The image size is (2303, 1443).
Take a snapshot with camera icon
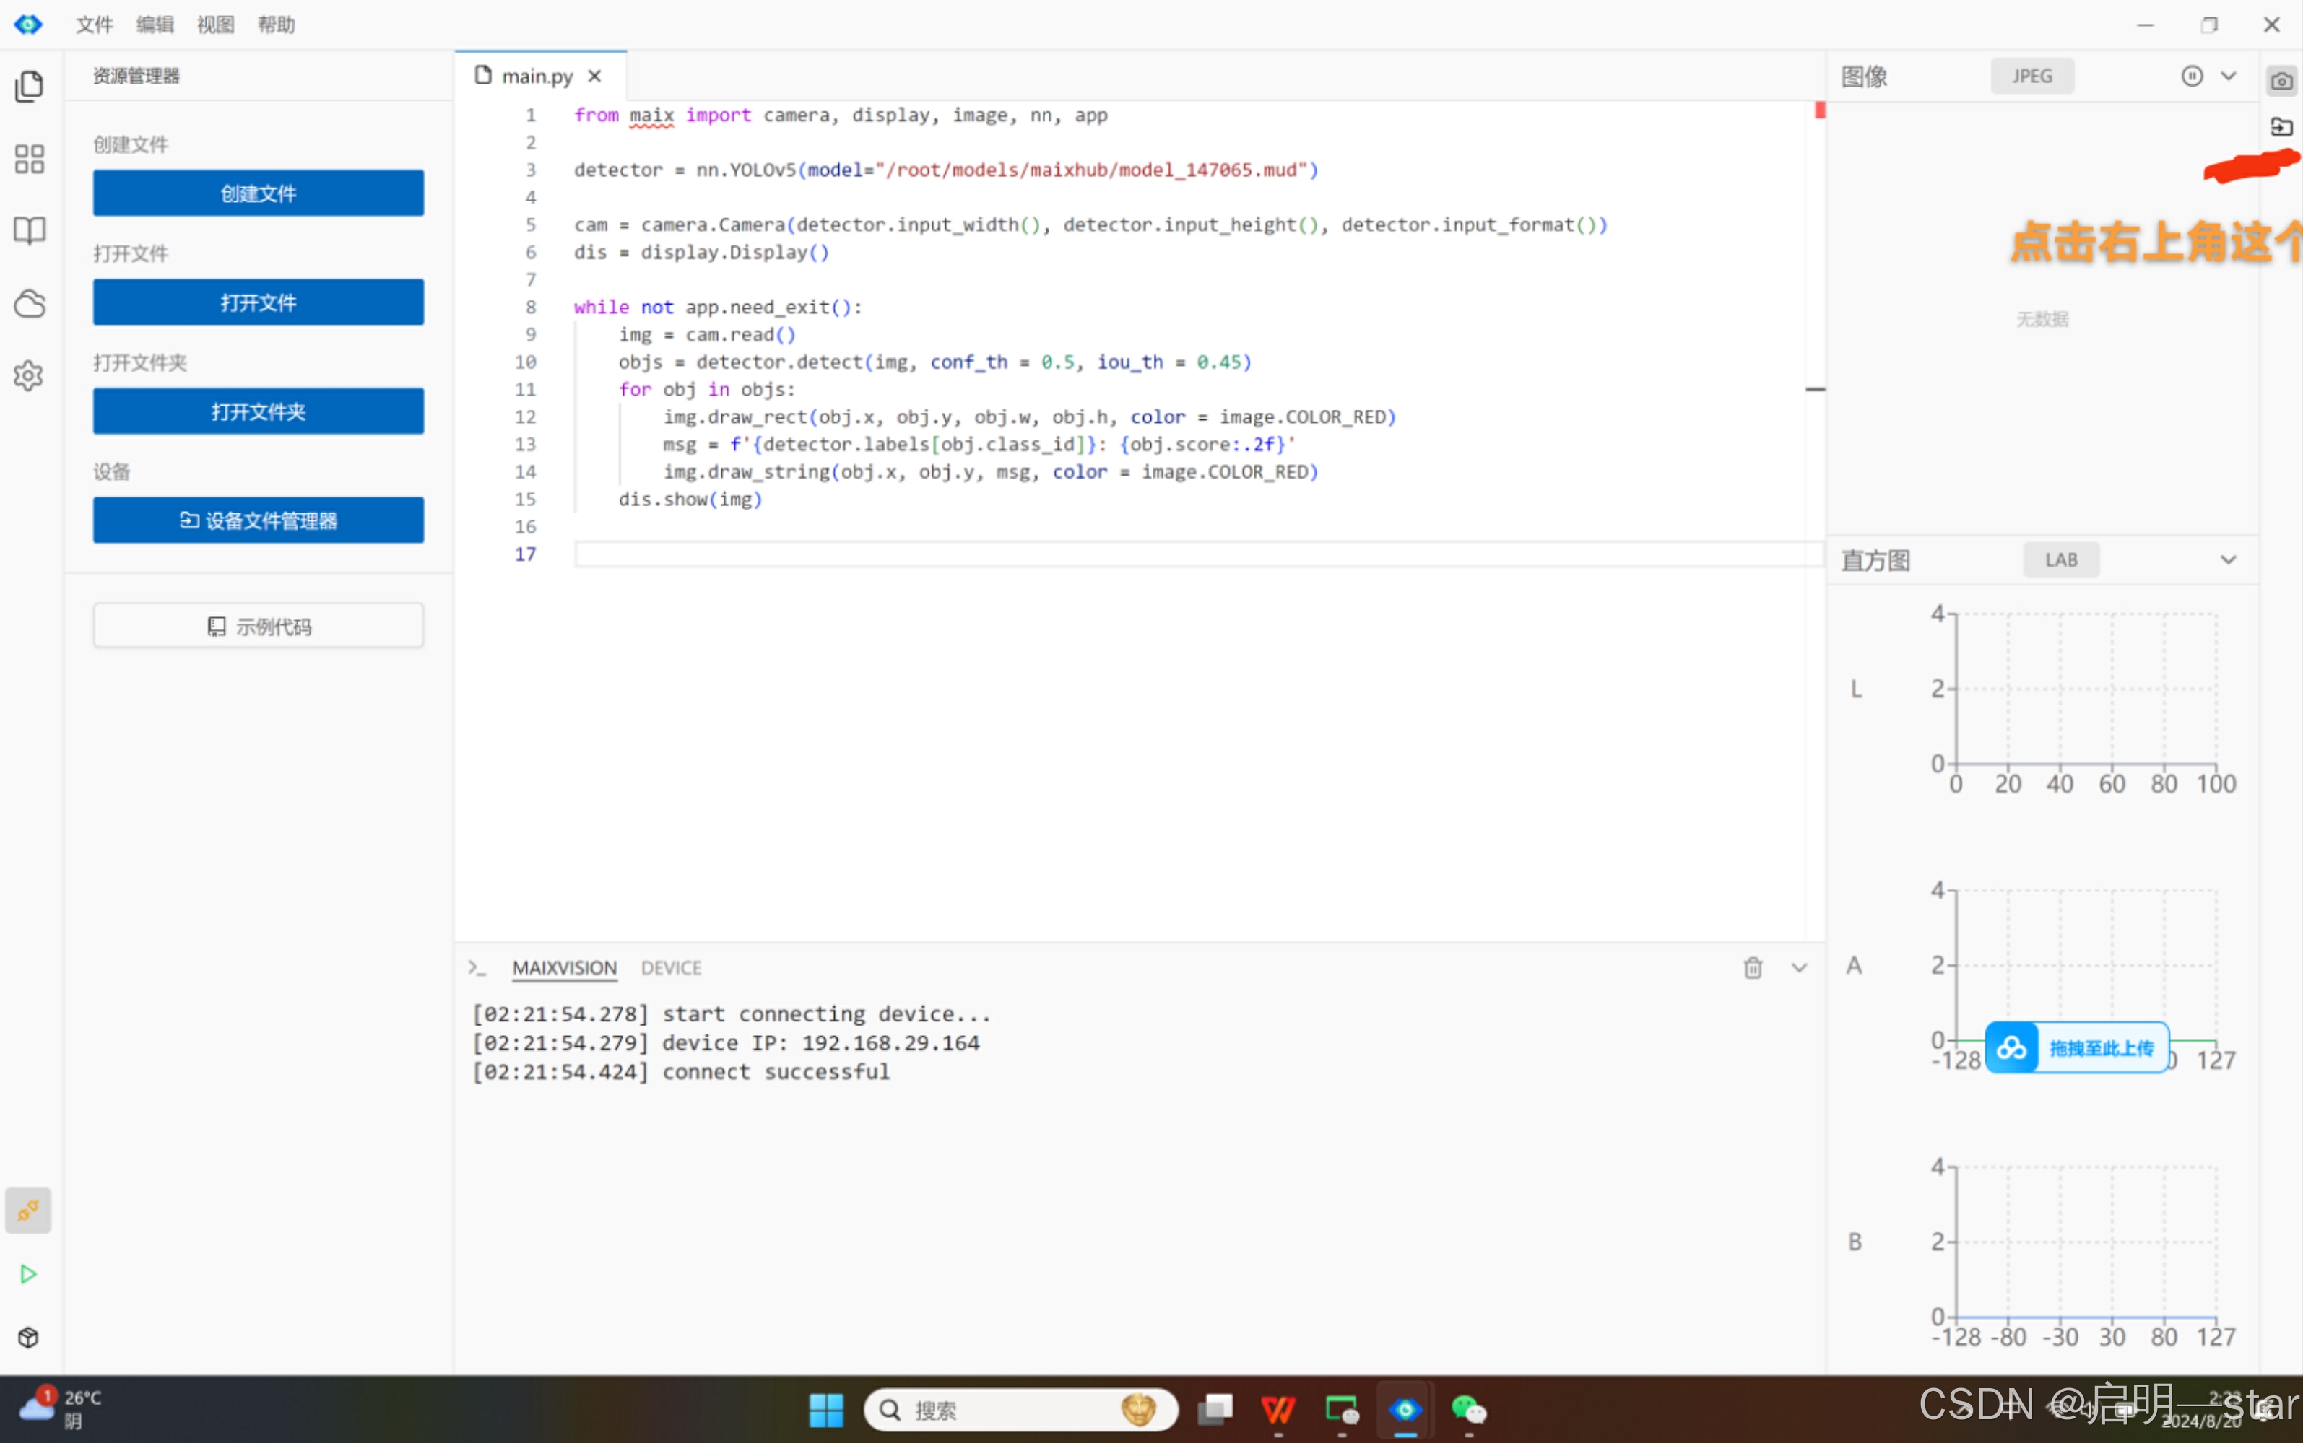[2281, 81]
